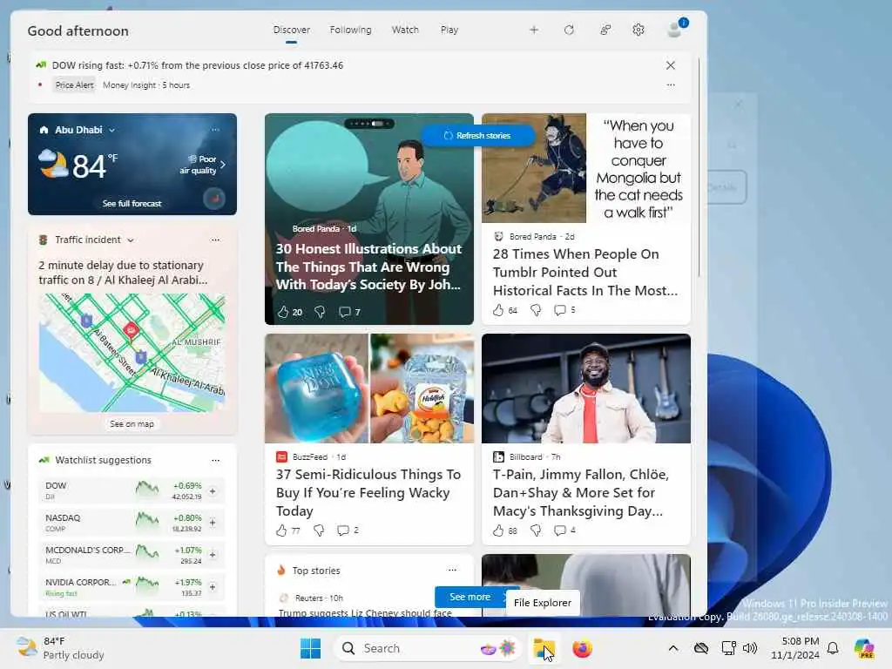Open comments on 30 Honest Illustrations article

pos(349,312)
